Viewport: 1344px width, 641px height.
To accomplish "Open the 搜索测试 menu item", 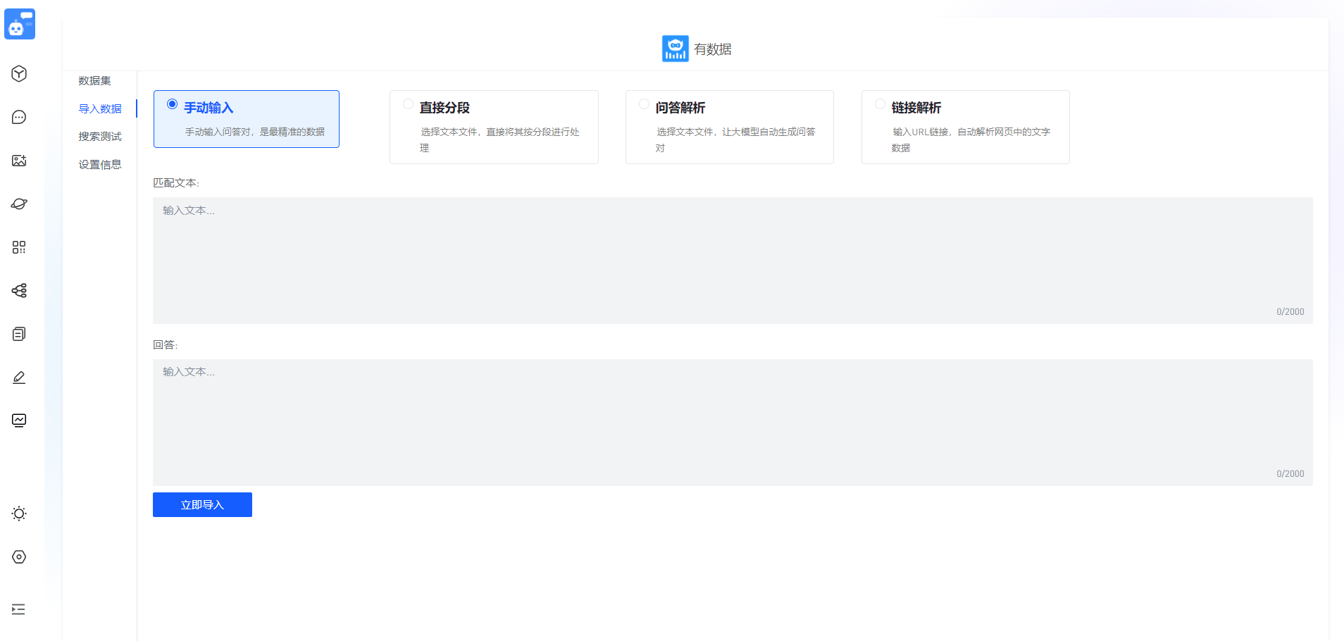I will [100, 136].
